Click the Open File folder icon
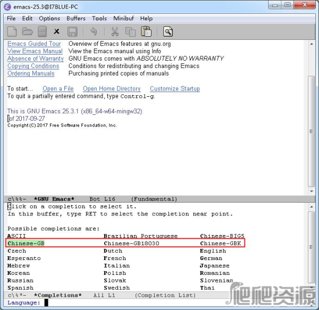Viewport: 319px width, 310px height. (x=27, y=32)
